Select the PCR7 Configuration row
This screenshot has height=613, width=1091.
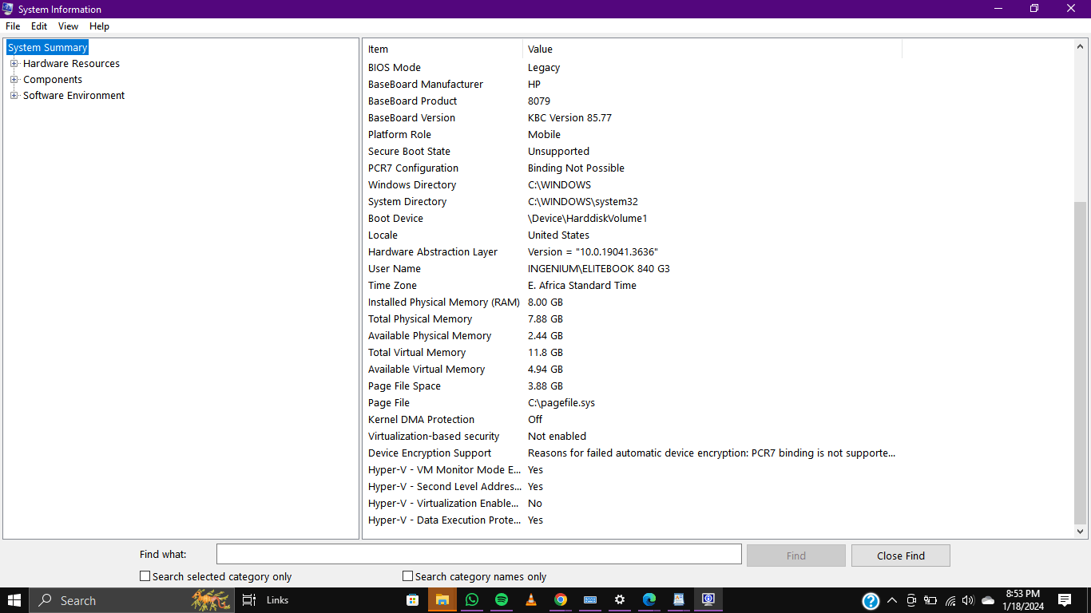(633, 168)
